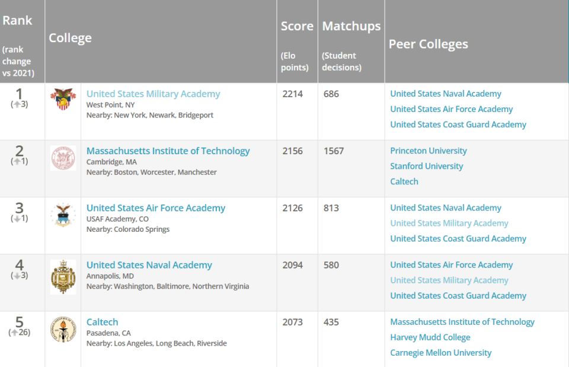The image size is (569, 367).
Task: Sort the table by the Score column
Action: click(x=297, y=25)
